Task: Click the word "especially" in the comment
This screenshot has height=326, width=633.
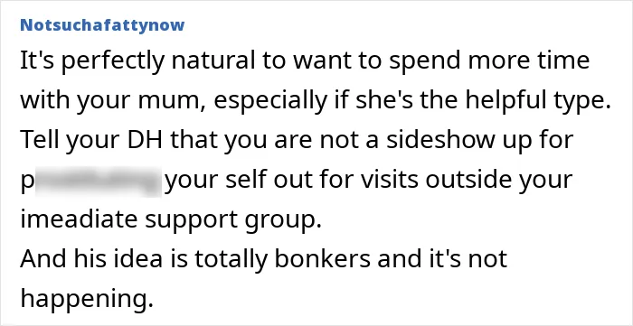Action: click(269, 102)
